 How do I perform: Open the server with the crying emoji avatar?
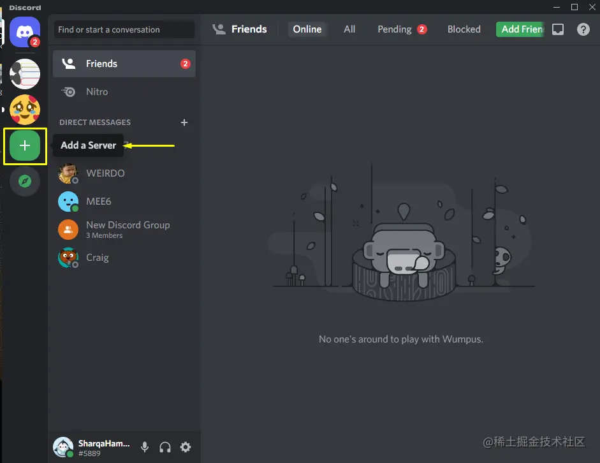tap(25, 110)
